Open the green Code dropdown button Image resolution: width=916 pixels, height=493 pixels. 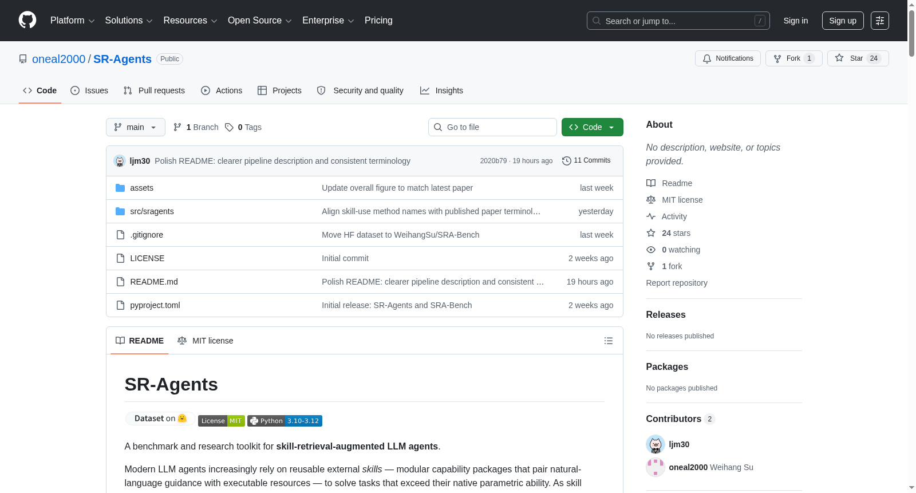coord(593,127)
